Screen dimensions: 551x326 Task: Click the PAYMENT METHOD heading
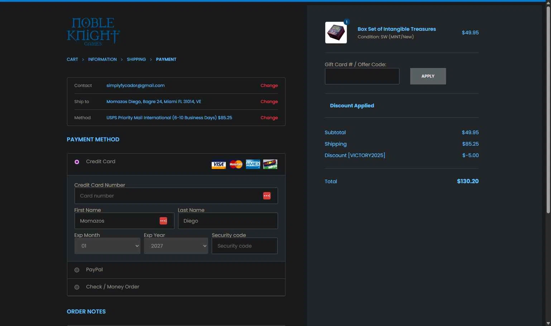tap(93, 140)
